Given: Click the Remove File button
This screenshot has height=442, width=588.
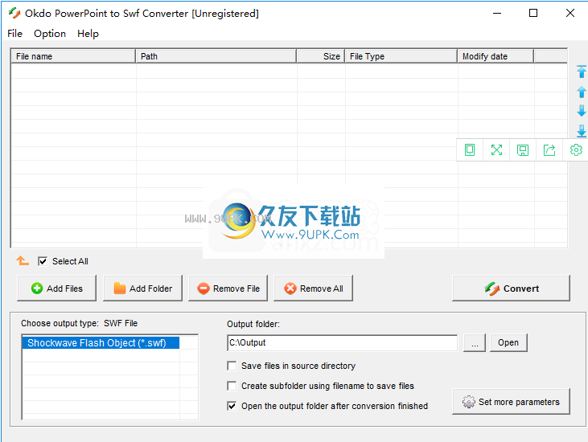Looking at the screenshot, I should pos(228,288).
